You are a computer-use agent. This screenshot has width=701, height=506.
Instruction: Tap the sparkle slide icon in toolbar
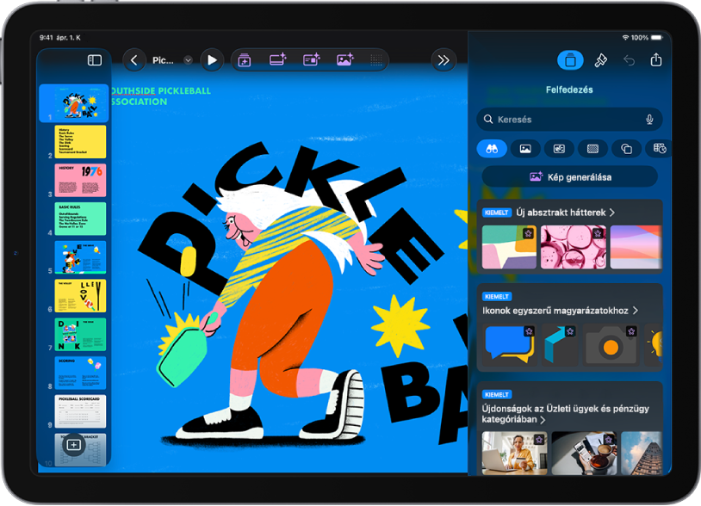click(x=277, y=60)
